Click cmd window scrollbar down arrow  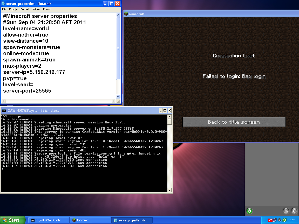click(169, 190)
